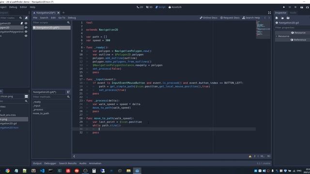Toggle visibility of the last scene node
The width and height of the screenshot is (310, 174).
(26, 36)
